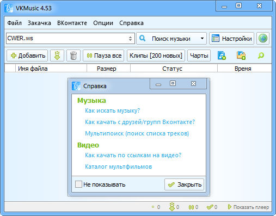Viewport: 276px width, 216px height.
Task: Open link Мультипоиск (поиск списка треков)
Action: click(137, 133)
